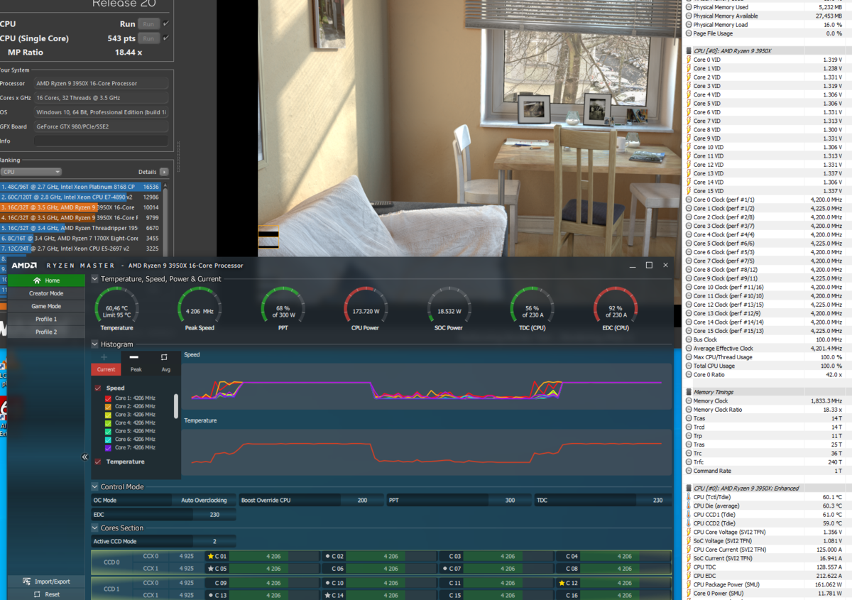The height and width of the screenshot is (600, 852).
Task: Click the AMD logo in Ryzen Master title bar
Action: point(24,266)
